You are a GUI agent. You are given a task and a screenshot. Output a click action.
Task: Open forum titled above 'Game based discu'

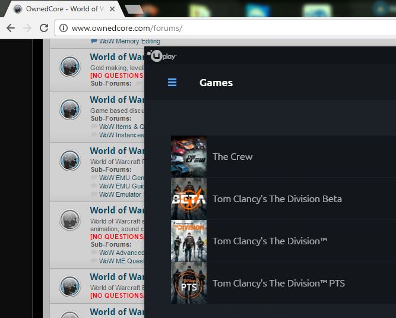[117, 100]
